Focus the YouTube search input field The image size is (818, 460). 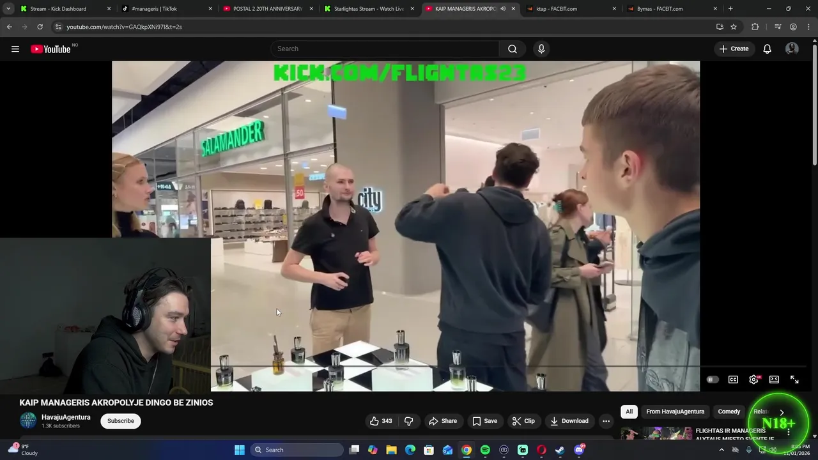coord(385,49)
